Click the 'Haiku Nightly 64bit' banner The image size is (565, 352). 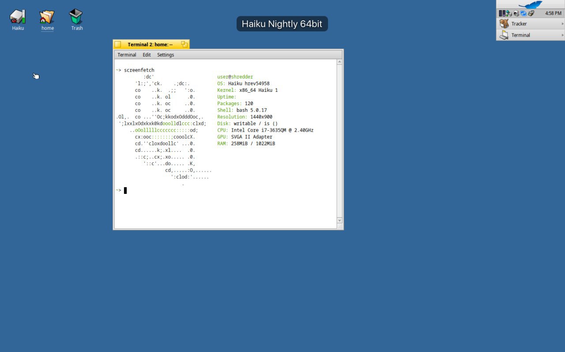tap(282, 24)
